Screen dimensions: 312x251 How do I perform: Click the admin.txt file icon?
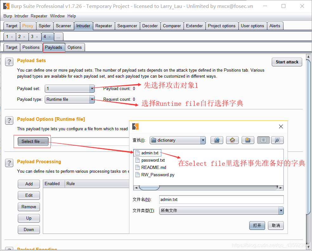[138, 153]
